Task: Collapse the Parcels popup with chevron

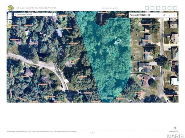Action: (169, 15)
